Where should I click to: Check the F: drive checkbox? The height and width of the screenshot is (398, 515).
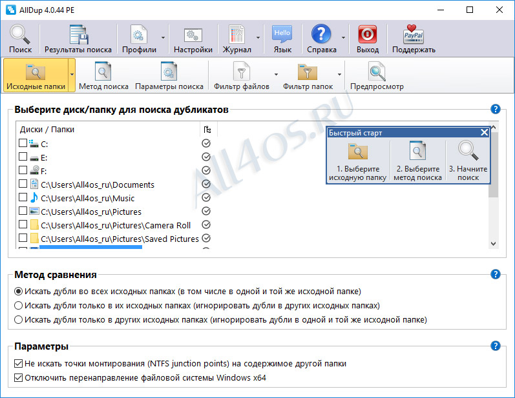click(23, 170)
